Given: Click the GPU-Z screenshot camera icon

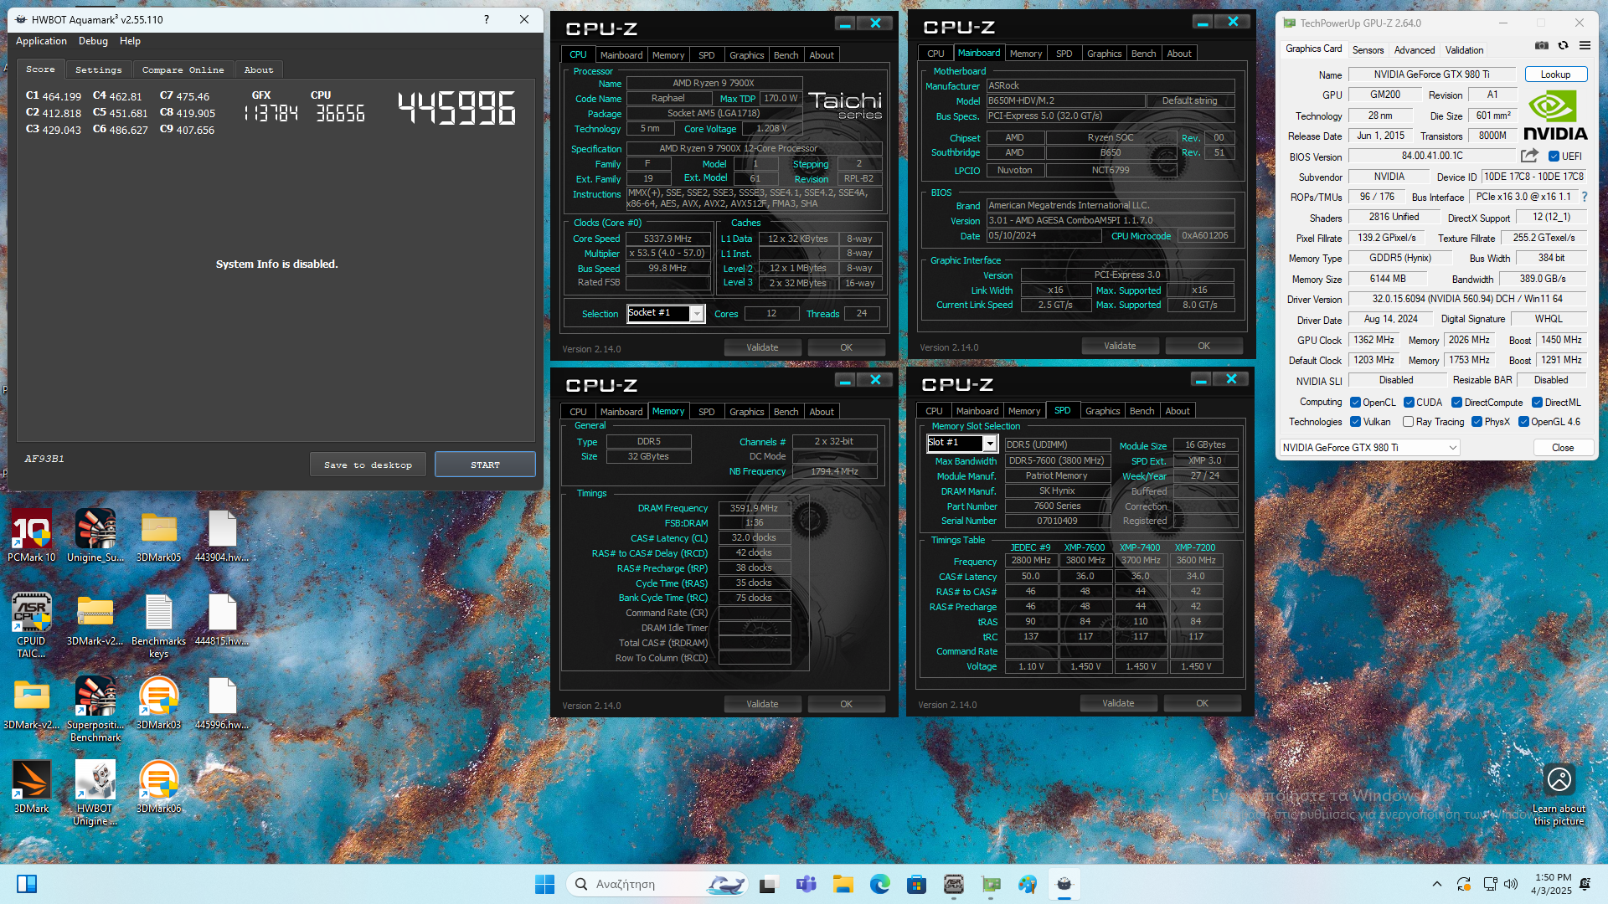Looking at the screenshot, I should [x=1541, y=46].
